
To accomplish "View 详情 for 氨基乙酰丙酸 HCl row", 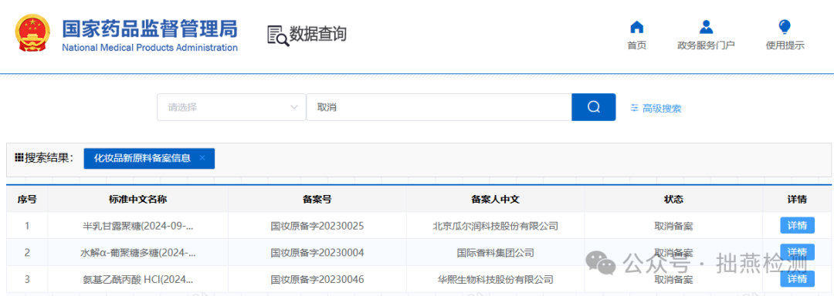I will pos(797,278).
